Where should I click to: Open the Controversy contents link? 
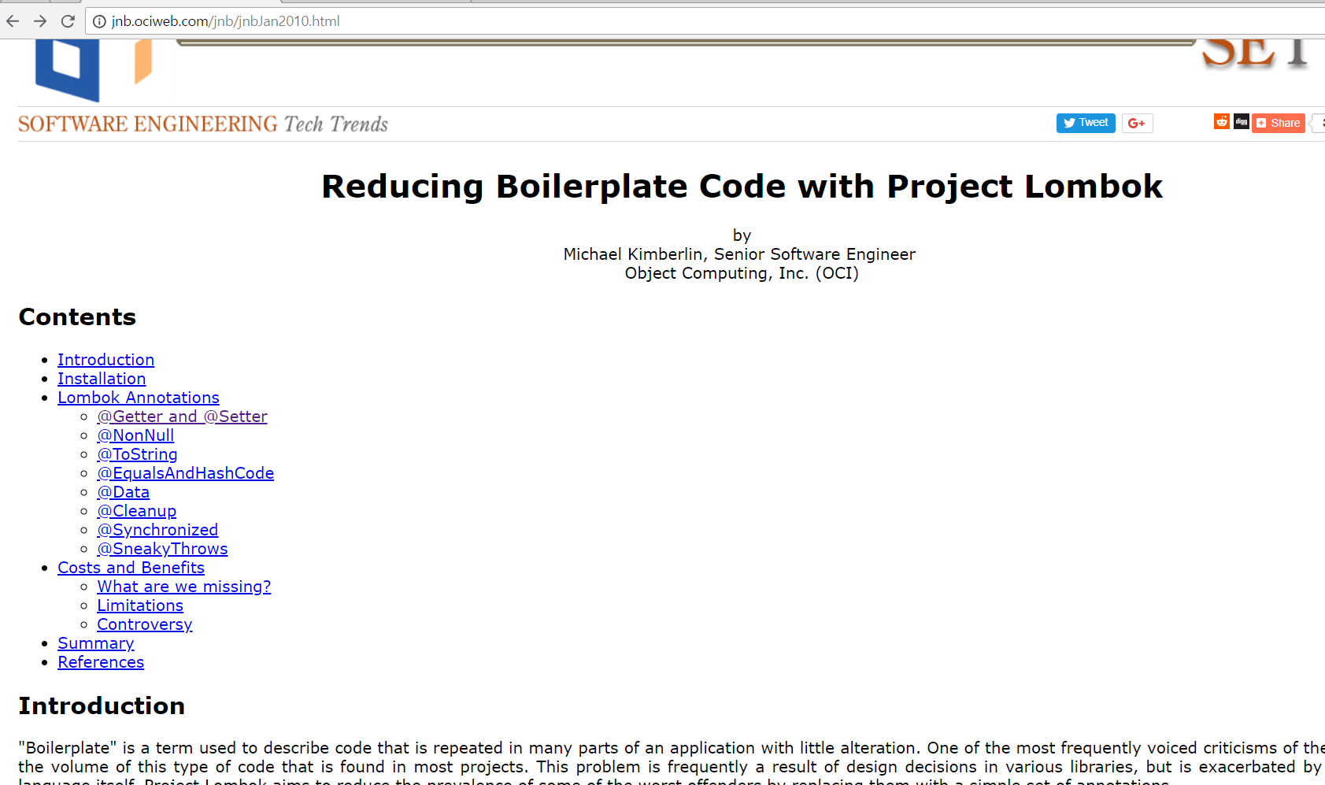pyautogui.click(x=144, y=624)
